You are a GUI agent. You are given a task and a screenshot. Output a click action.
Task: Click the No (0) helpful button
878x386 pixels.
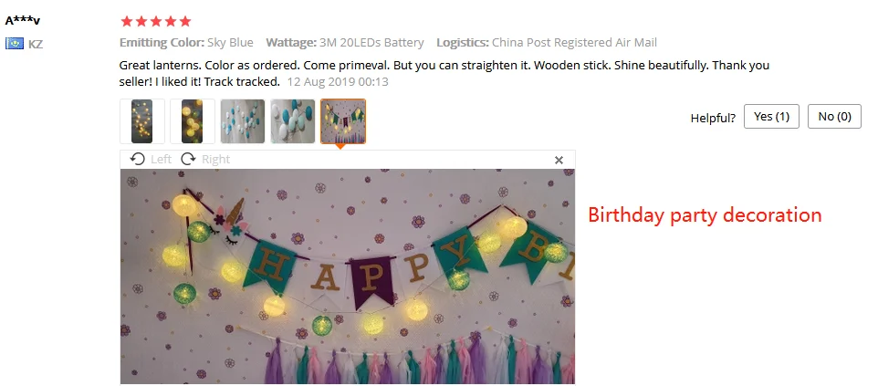point(834,117)
